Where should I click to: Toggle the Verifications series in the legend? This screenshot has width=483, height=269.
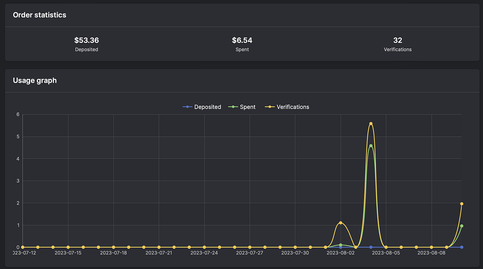(x=287, y=107)
